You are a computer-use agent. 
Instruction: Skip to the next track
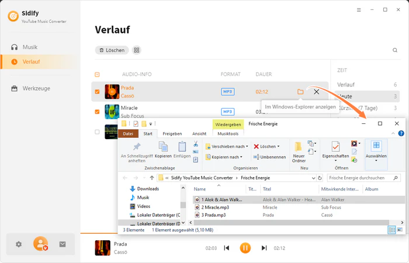tap(264, 248)
